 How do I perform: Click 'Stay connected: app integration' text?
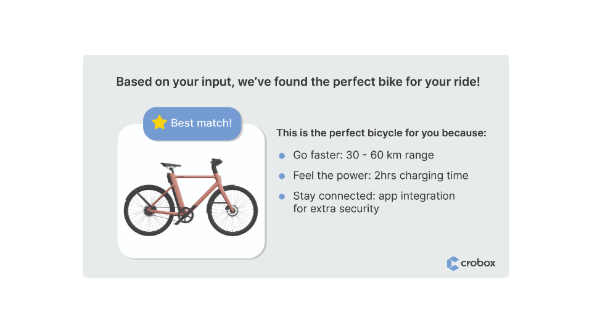[x=374, y=196]
